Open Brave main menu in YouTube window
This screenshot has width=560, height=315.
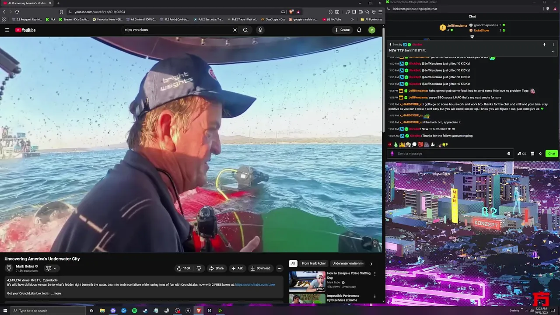380,12
